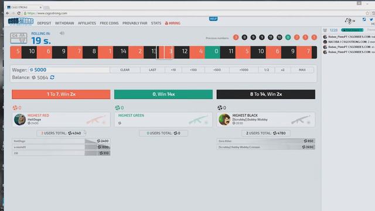Open the Steam group icon link
The width and height of the screenshot is (375, 211).
pos(364,19)
